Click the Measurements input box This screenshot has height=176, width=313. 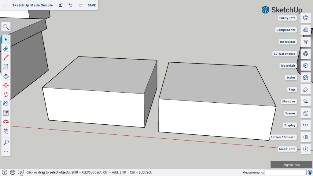point(285,172)
